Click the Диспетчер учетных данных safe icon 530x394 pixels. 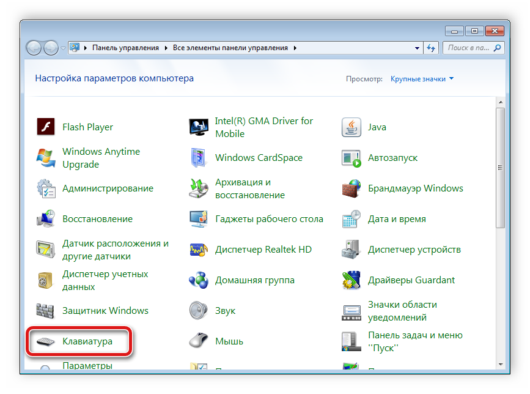[45, 280]
